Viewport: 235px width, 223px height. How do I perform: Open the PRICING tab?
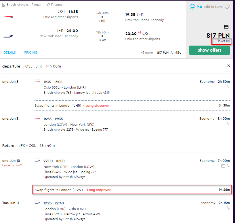[31, 53]
